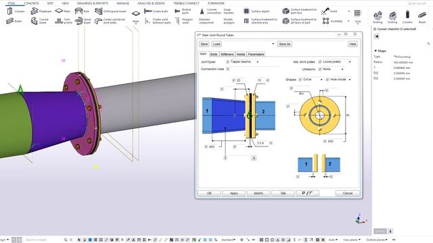Choose the Spiral beam tool
This screenshot has width=433, height=243.
pos(83,21)
